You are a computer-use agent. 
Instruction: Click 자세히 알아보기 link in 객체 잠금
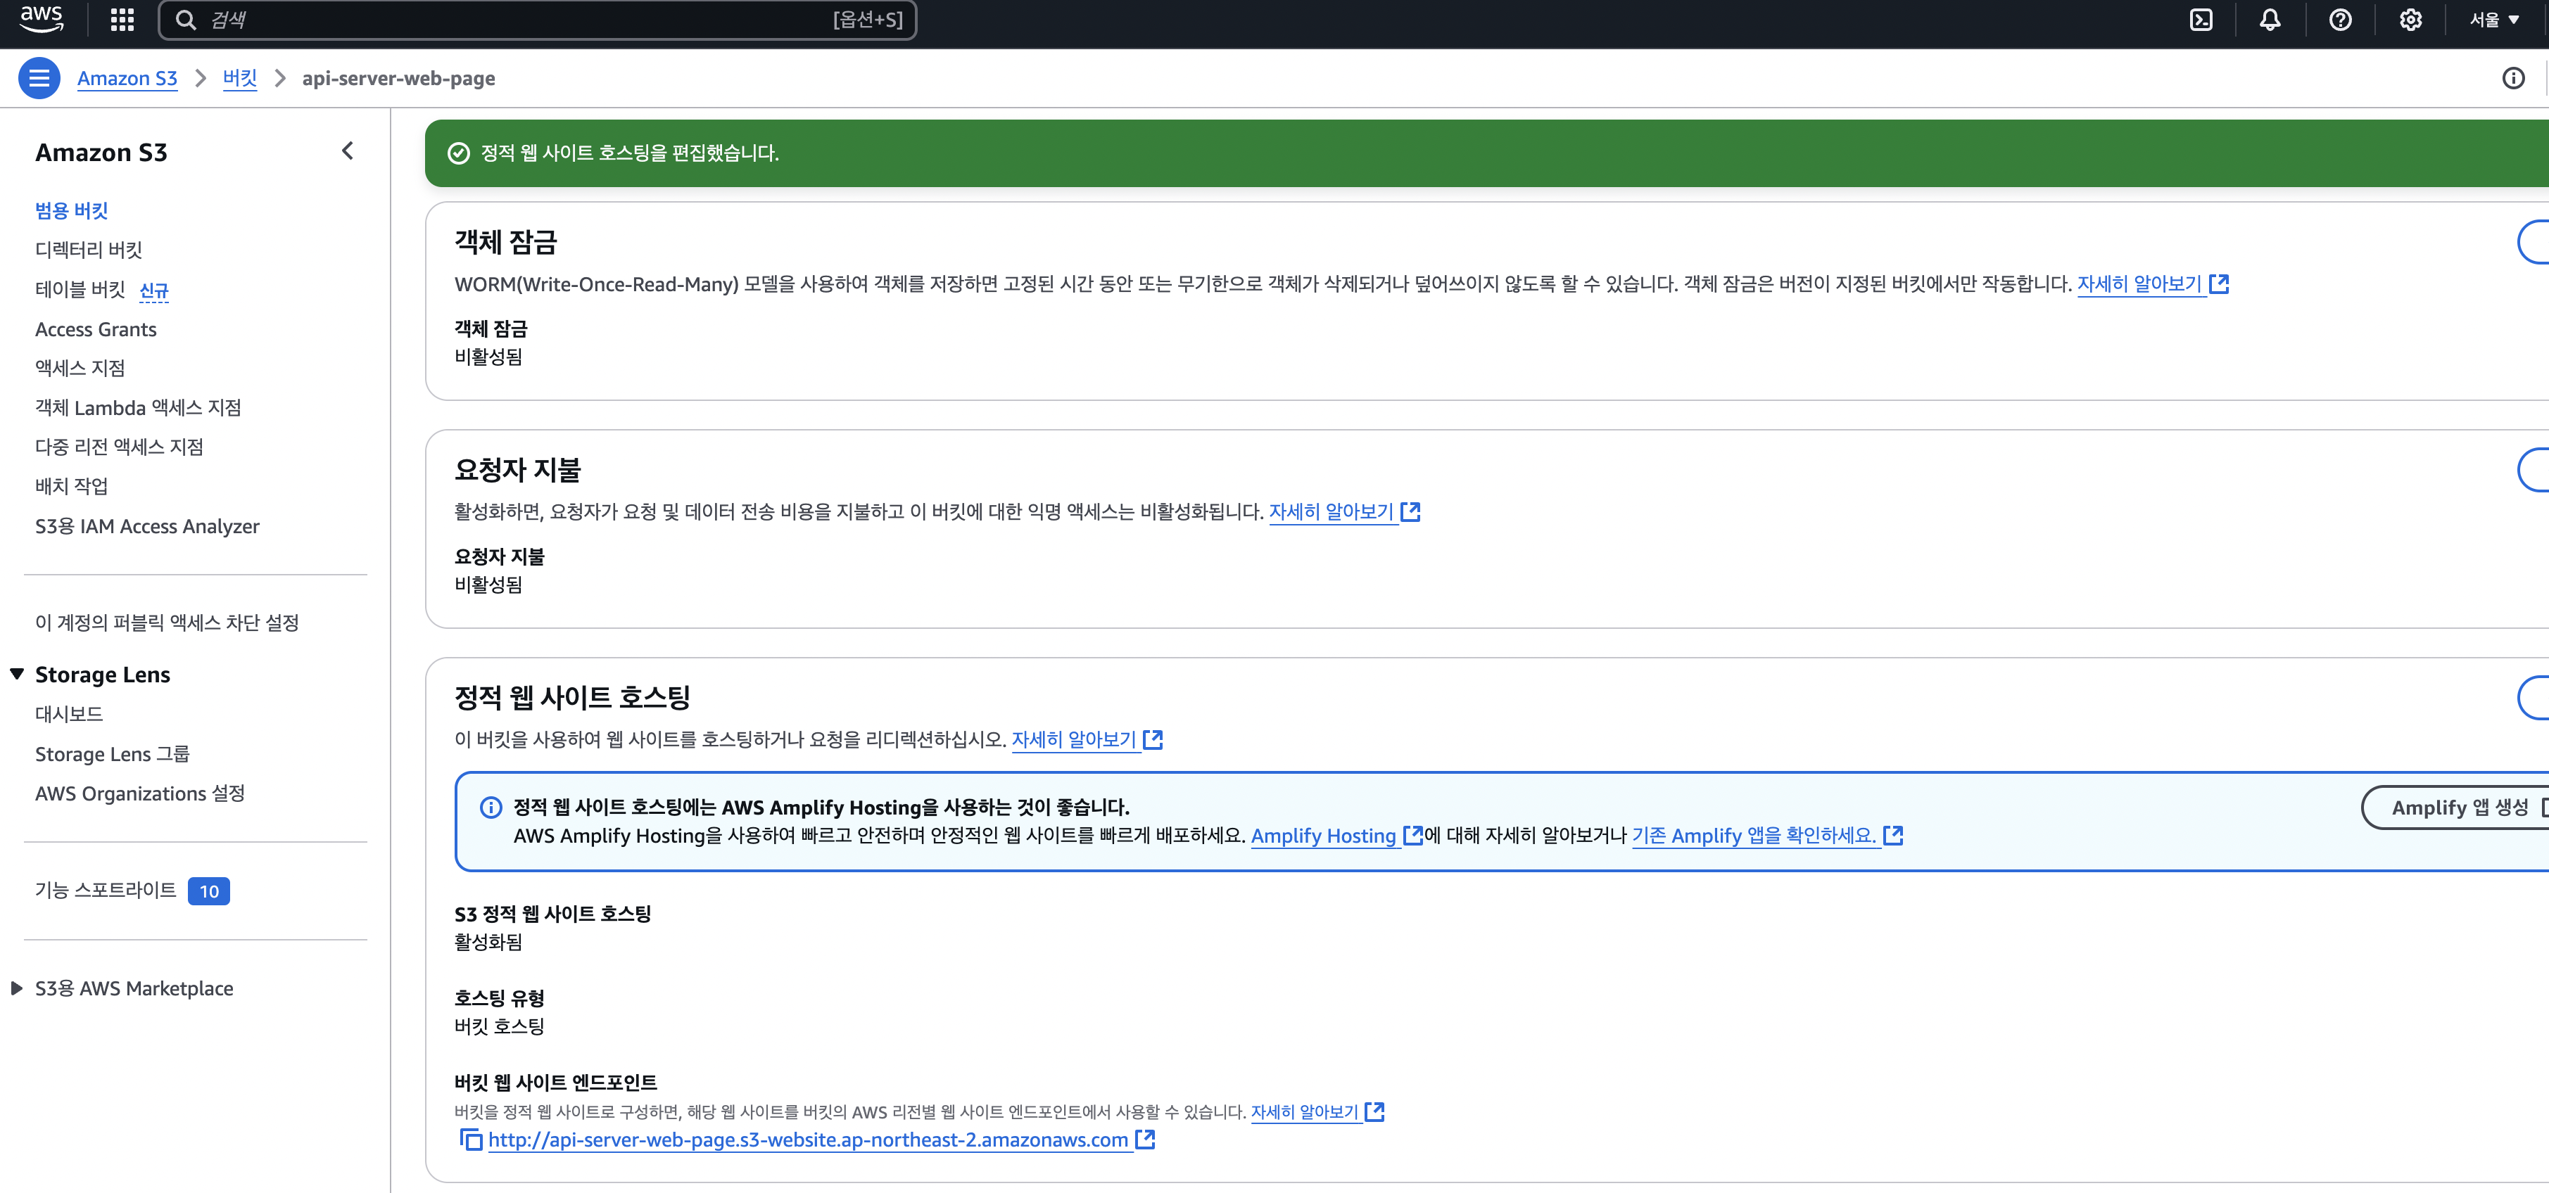pyautogui.click(x=2139, y=284)
